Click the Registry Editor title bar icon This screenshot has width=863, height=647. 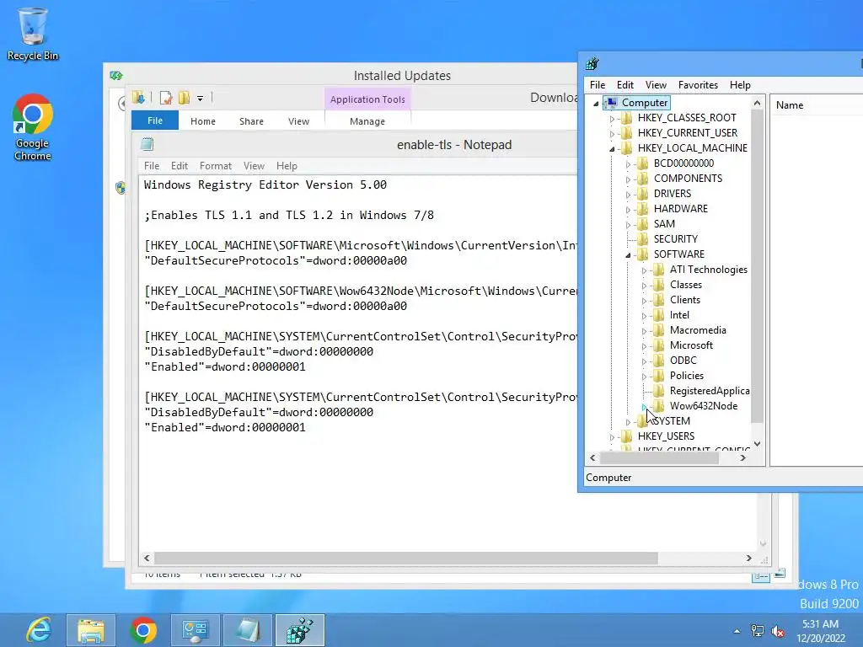click(x=592, y=64)
